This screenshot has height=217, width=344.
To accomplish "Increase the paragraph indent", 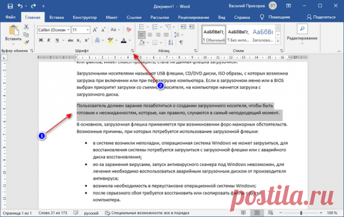I will coord(191,27).
